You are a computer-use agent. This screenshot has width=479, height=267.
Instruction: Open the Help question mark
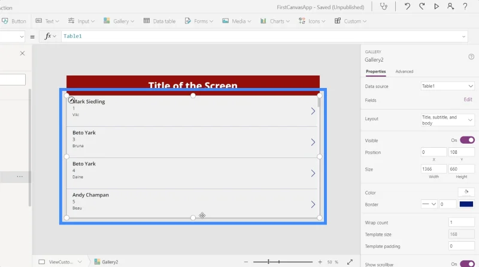[x=465, y=7]
